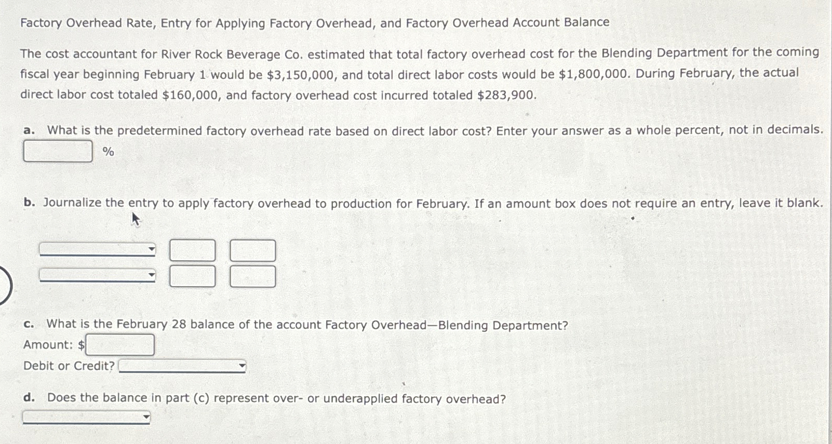Click the first credit amount box in part b

[252, 250]
